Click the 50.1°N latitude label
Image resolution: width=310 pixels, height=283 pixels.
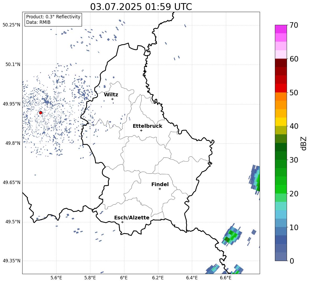coord(13,65)
